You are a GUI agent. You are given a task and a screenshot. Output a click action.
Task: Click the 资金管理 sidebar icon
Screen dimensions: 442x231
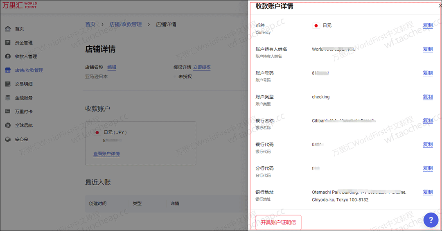tap(8, 43)
